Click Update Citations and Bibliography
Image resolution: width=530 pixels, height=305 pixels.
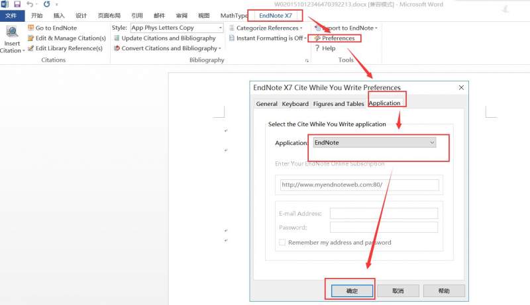point(164,38)
